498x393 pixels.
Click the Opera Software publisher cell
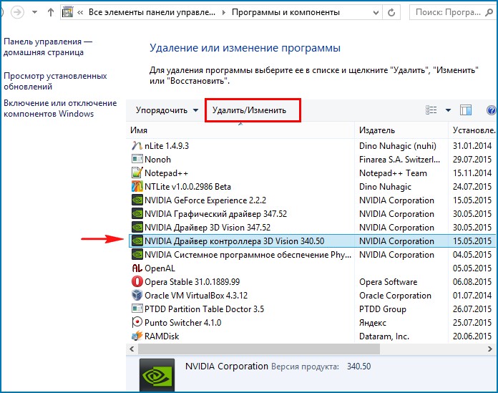[x=388, y=282]
